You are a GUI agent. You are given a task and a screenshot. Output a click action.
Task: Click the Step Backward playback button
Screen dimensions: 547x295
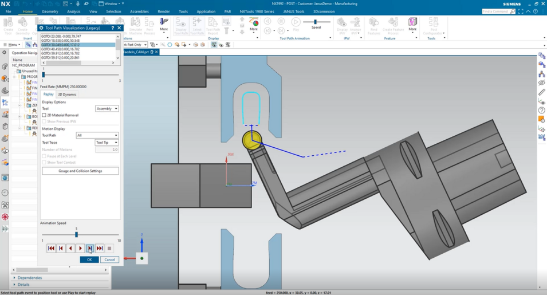point(61,248)
